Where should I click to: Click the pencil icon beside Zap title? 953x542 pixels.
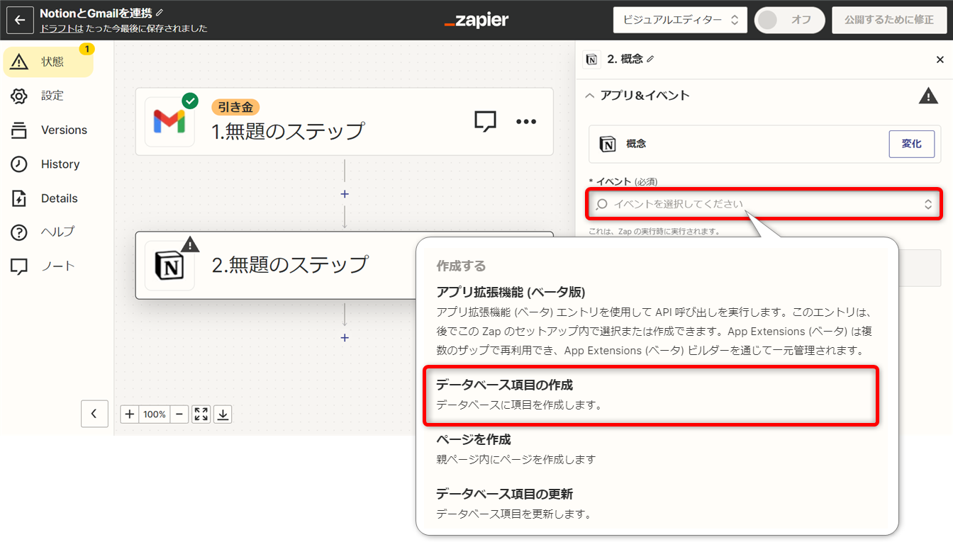pos(160,13)
